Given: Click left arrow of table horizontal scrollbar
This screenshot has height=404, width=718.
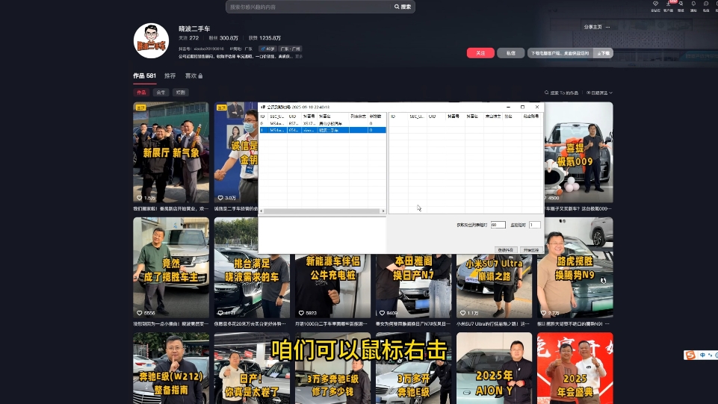Looking at the screenshot, I should (261, 211).
